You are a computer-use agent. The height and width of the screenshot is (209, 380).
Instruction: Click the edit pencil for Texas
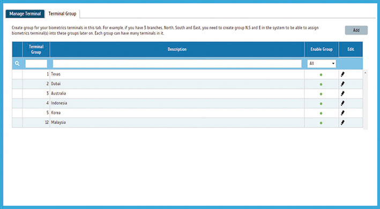click(342, 74)
